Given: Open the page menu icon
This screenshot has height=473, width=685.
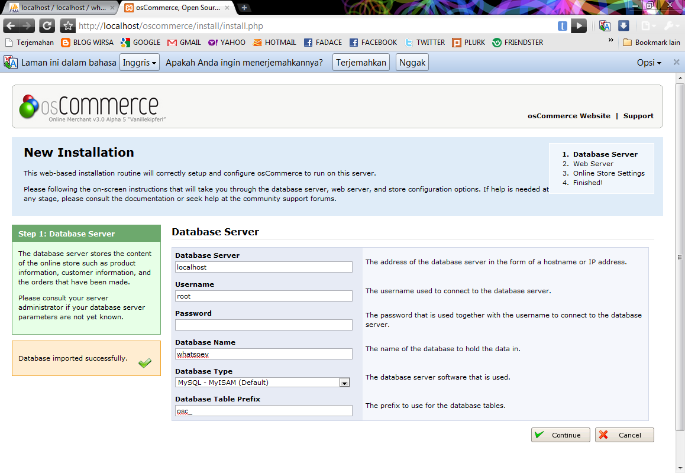Looking at the screenshot, I should tap(648, 26).
